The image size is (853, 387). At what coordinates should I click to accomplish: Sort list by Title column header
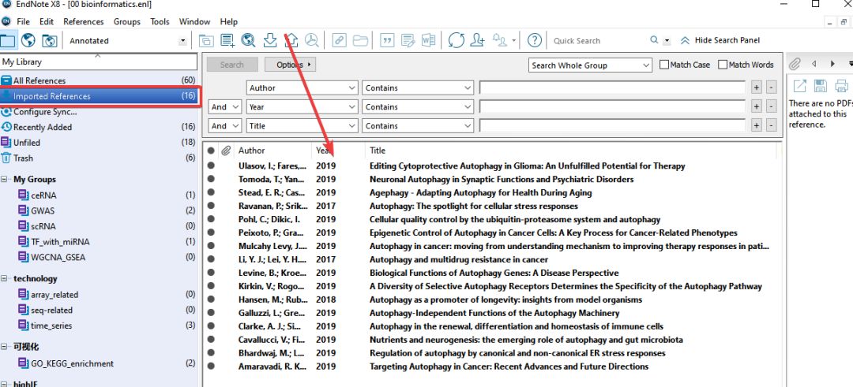(377, 151)
